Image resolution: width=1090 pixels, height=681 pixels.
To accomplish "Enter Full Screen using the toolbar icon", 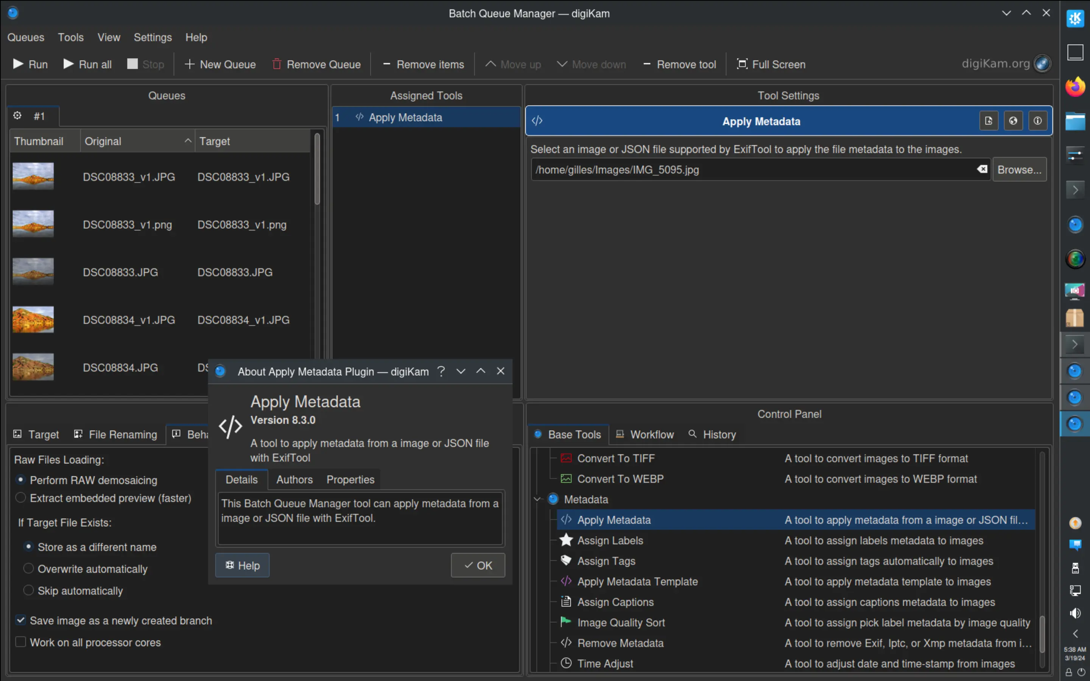I will [x=741, y=64].
